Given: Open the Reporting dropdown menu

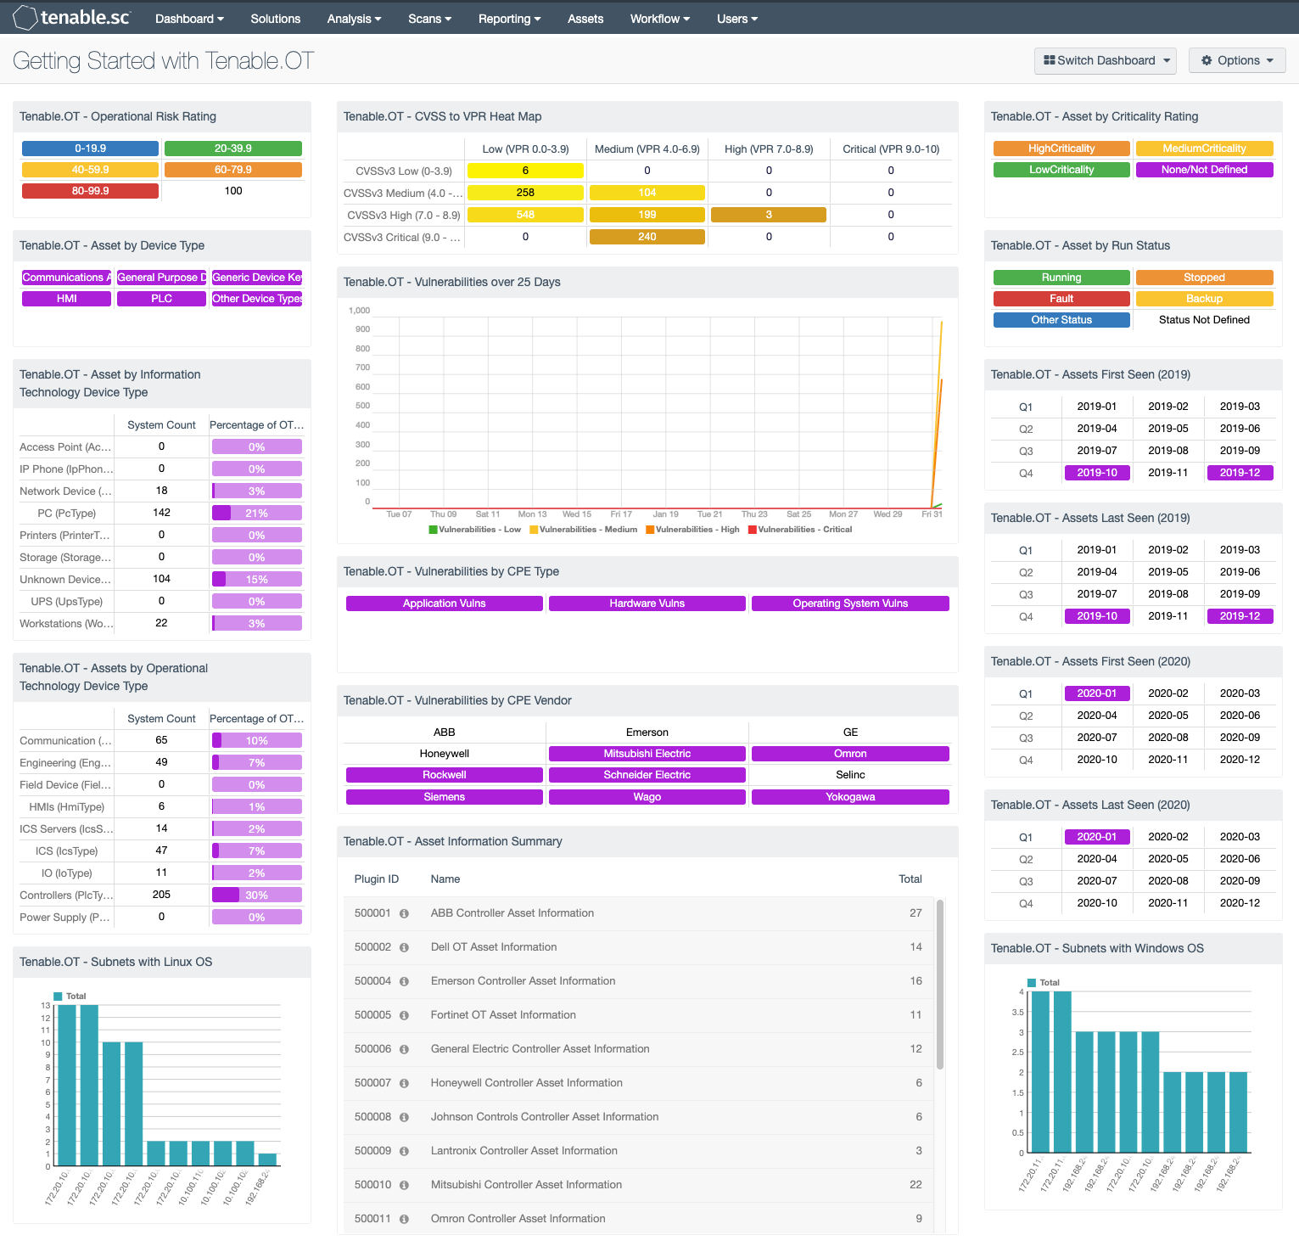Looking at the screenshot, I should click(x=509, y=19).
